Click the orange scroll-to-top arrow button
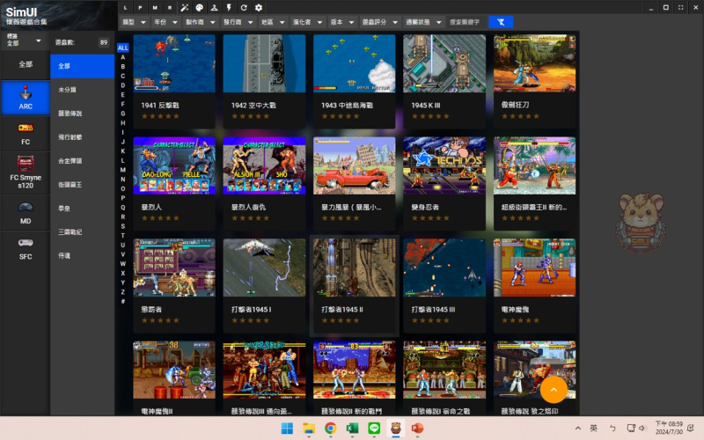 pos(554,390)
